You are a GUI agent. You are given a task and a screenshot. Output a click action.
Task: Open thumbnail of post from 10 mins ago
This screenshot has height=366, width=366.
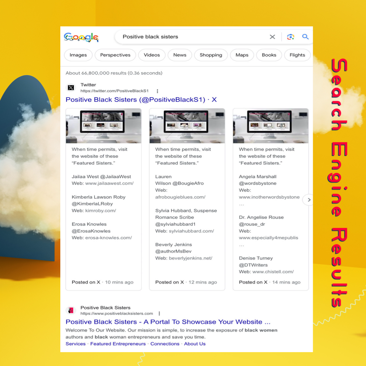[103, 126]
